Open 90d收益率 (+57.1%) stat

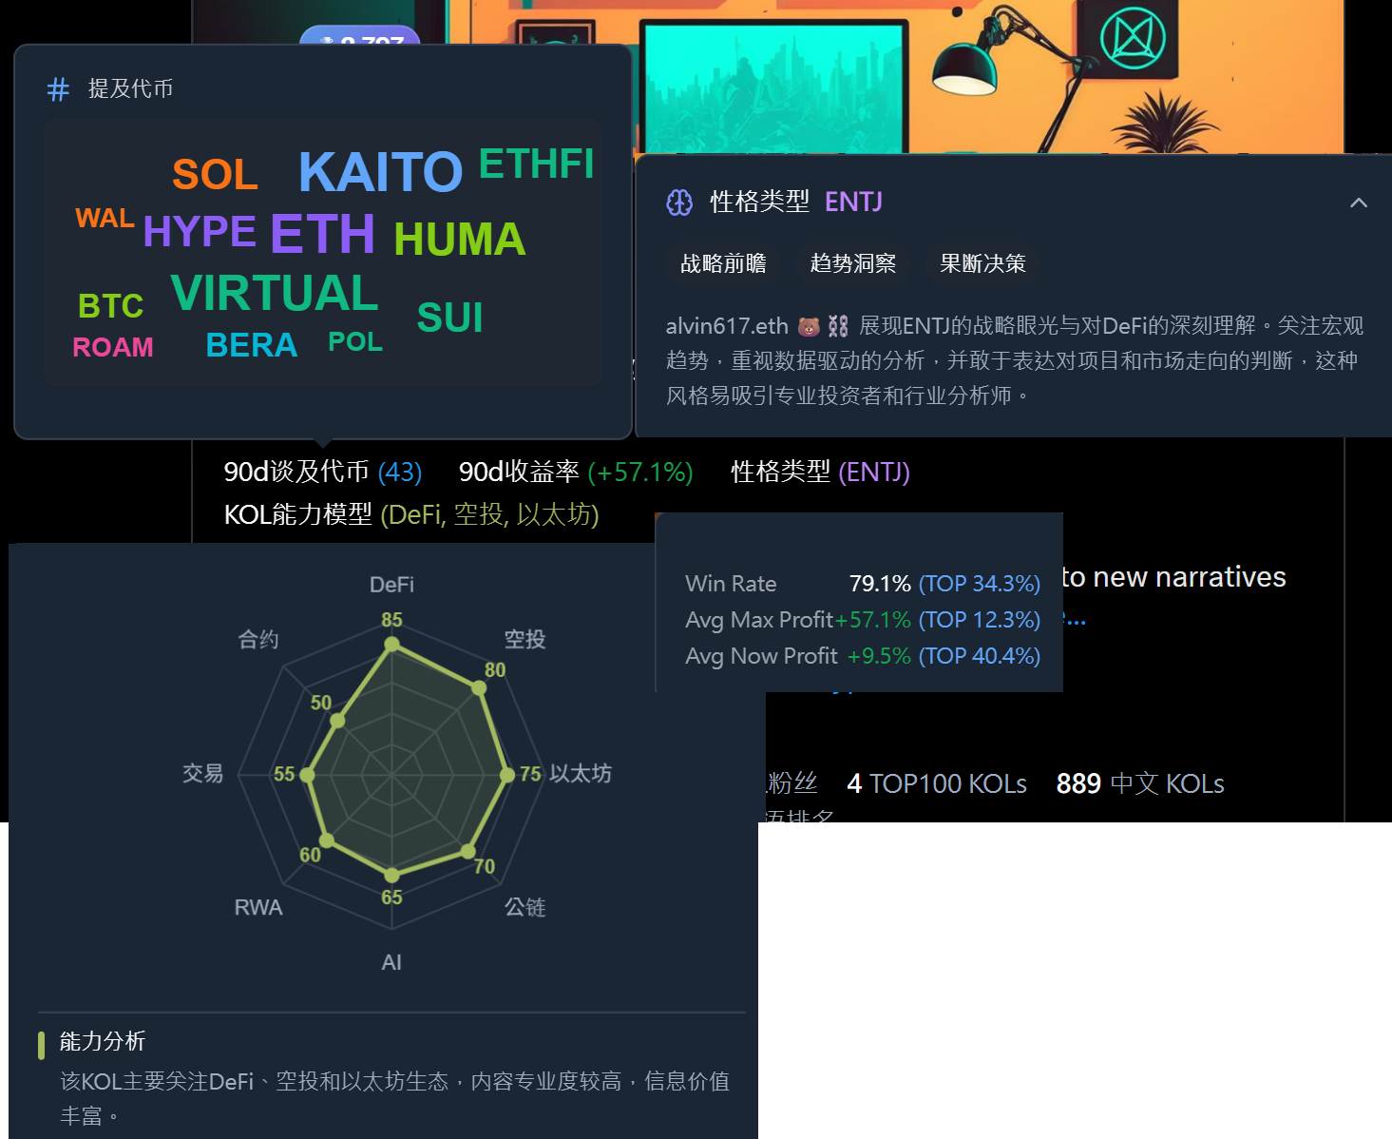[576, 472]
